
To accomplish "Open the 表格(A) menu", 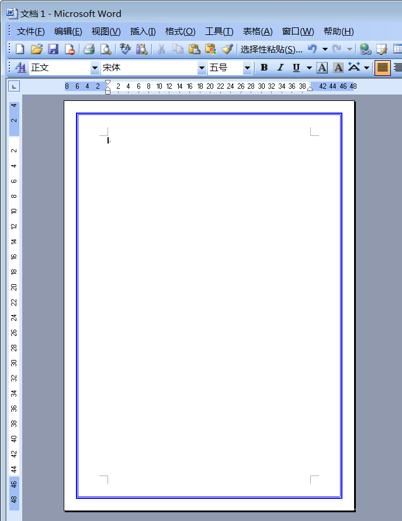I will coord(257,32).
